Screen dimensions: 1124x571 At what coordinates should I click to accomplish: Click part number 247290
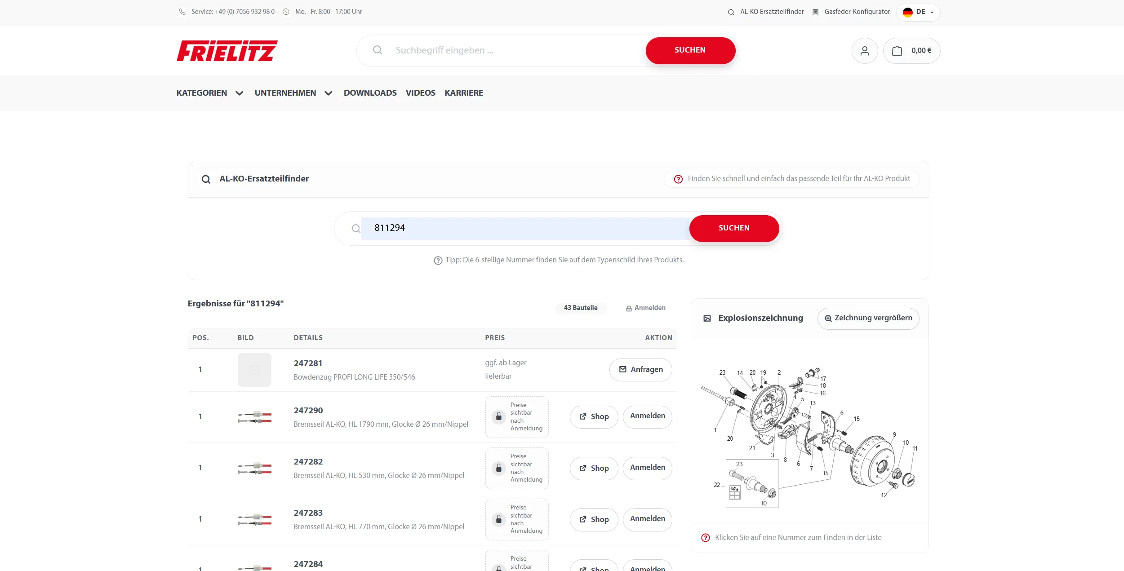pos(308,411)
